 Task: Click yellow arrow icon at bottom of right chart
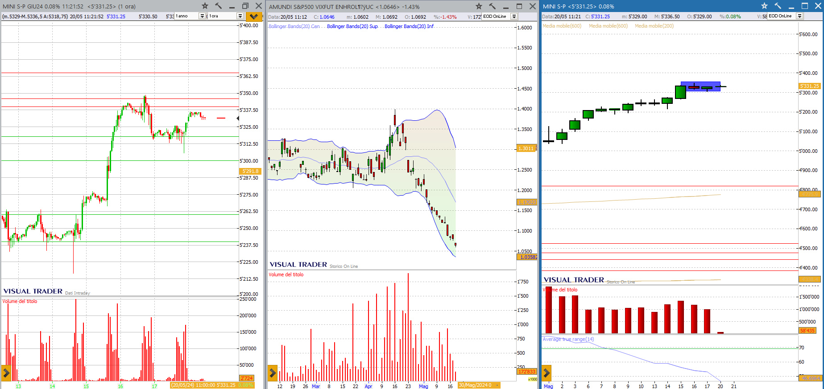(x=546, y=373)
